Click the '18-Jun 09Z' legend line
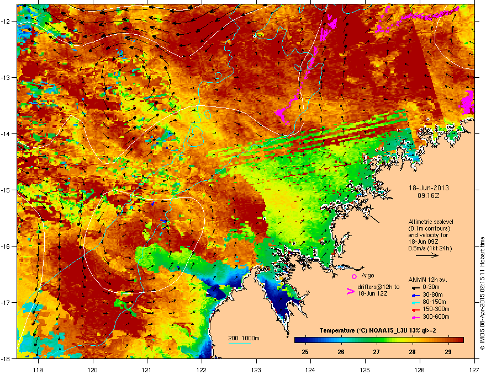 click(423, 242)
